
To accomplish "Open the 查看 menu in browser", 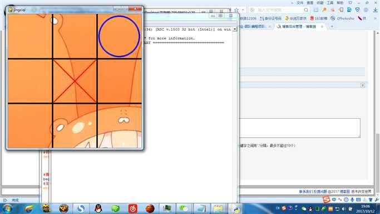I will 310,3.
